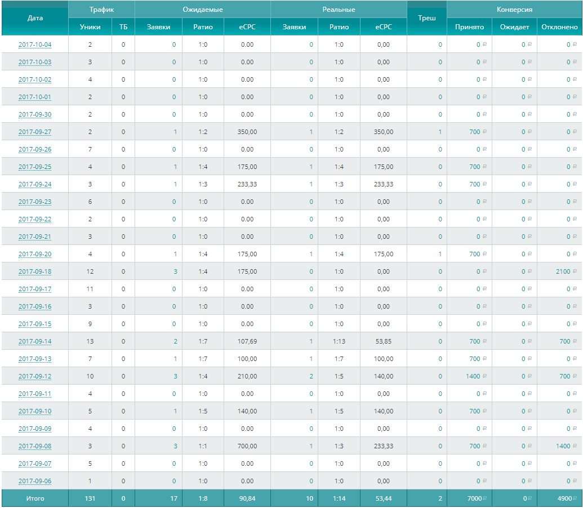
Task: Click the total 7000 accepted value
Action: tap(474, 499)
